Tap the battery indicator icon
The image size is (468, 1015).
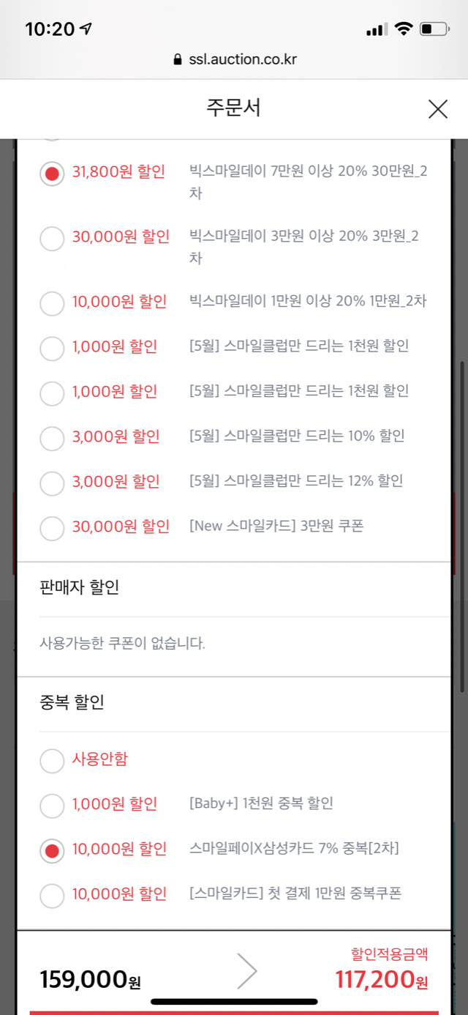[x=434, y=29]
